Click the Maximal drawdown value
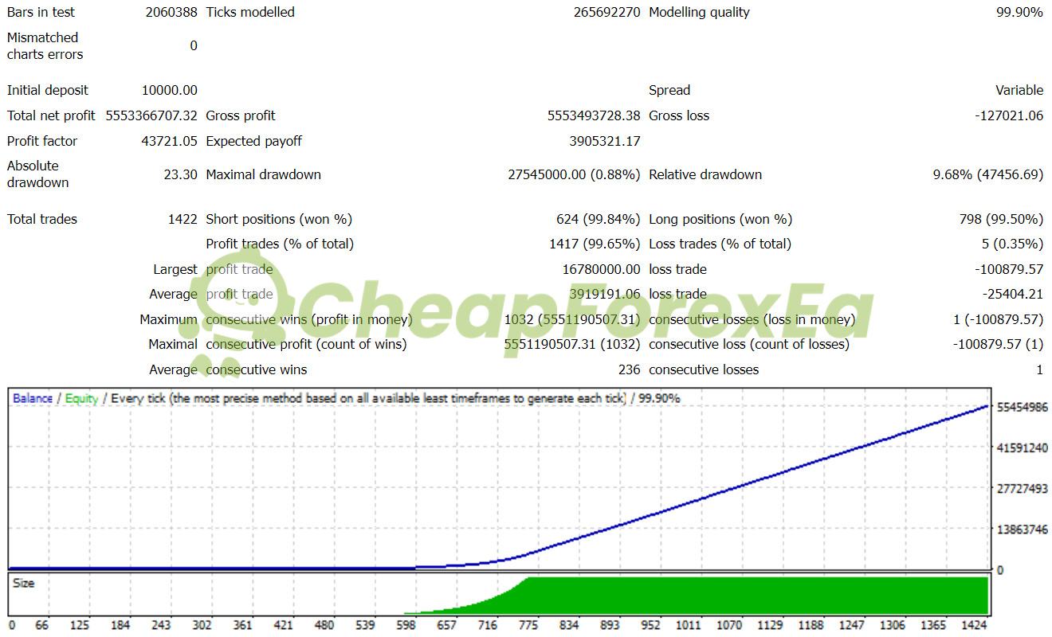 574,174
